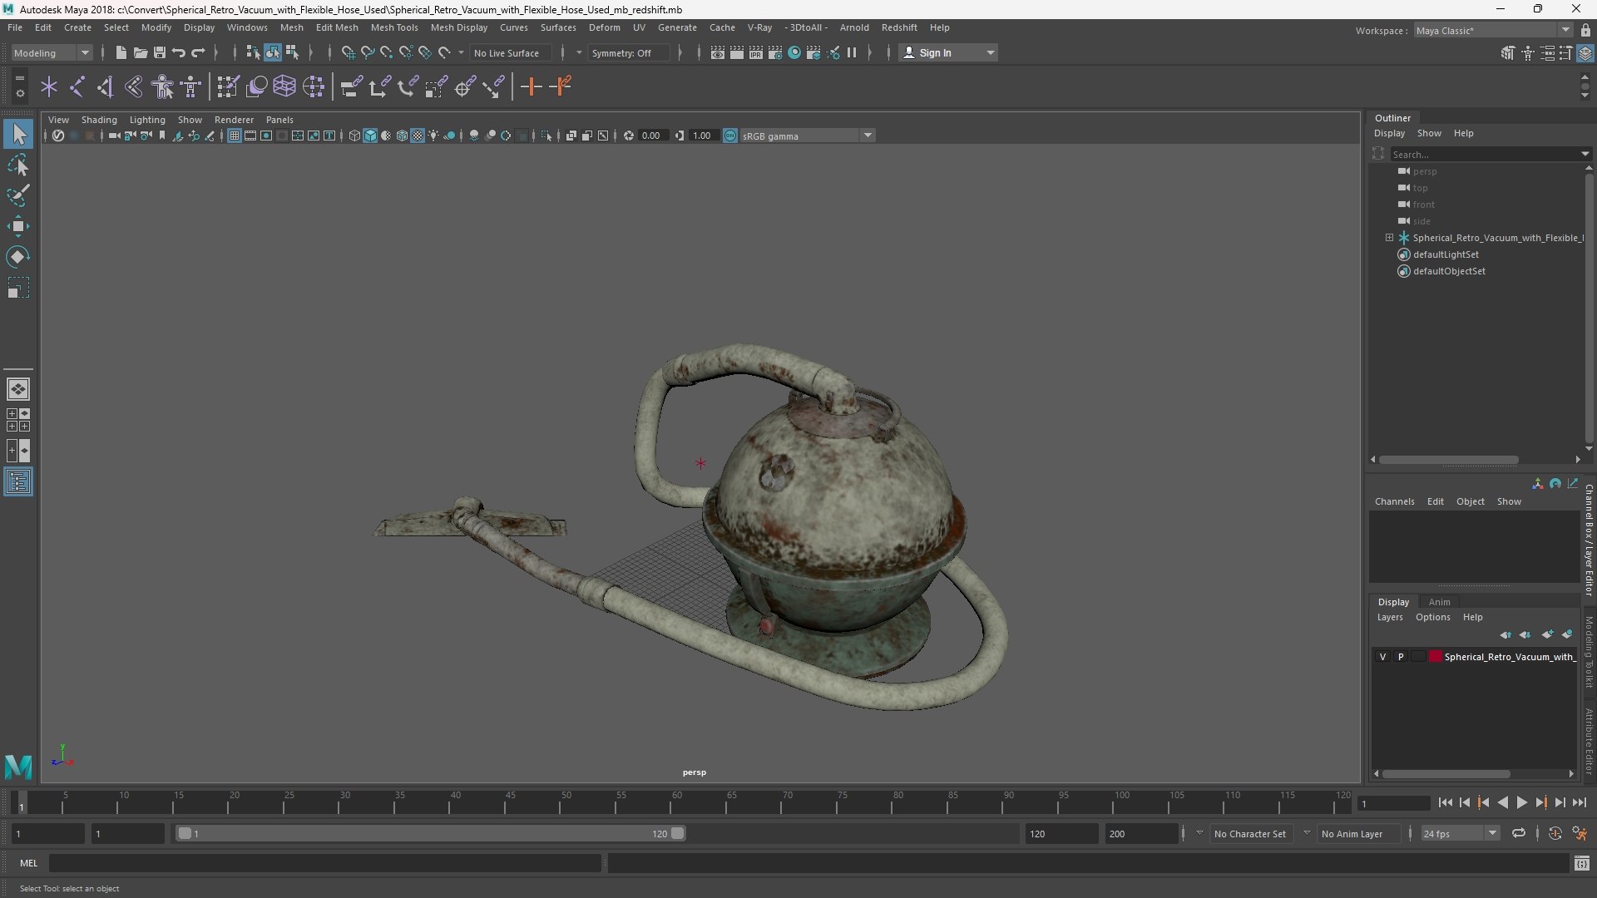Open Layers menu in Layer Editor
1597x898 pixels.
pyautogui.click(x=1389, y=617)
